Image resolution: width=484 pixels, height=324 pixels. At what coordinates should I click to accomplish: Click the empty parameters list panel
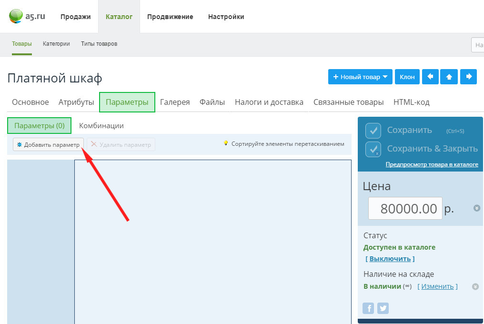click(212, 242)
